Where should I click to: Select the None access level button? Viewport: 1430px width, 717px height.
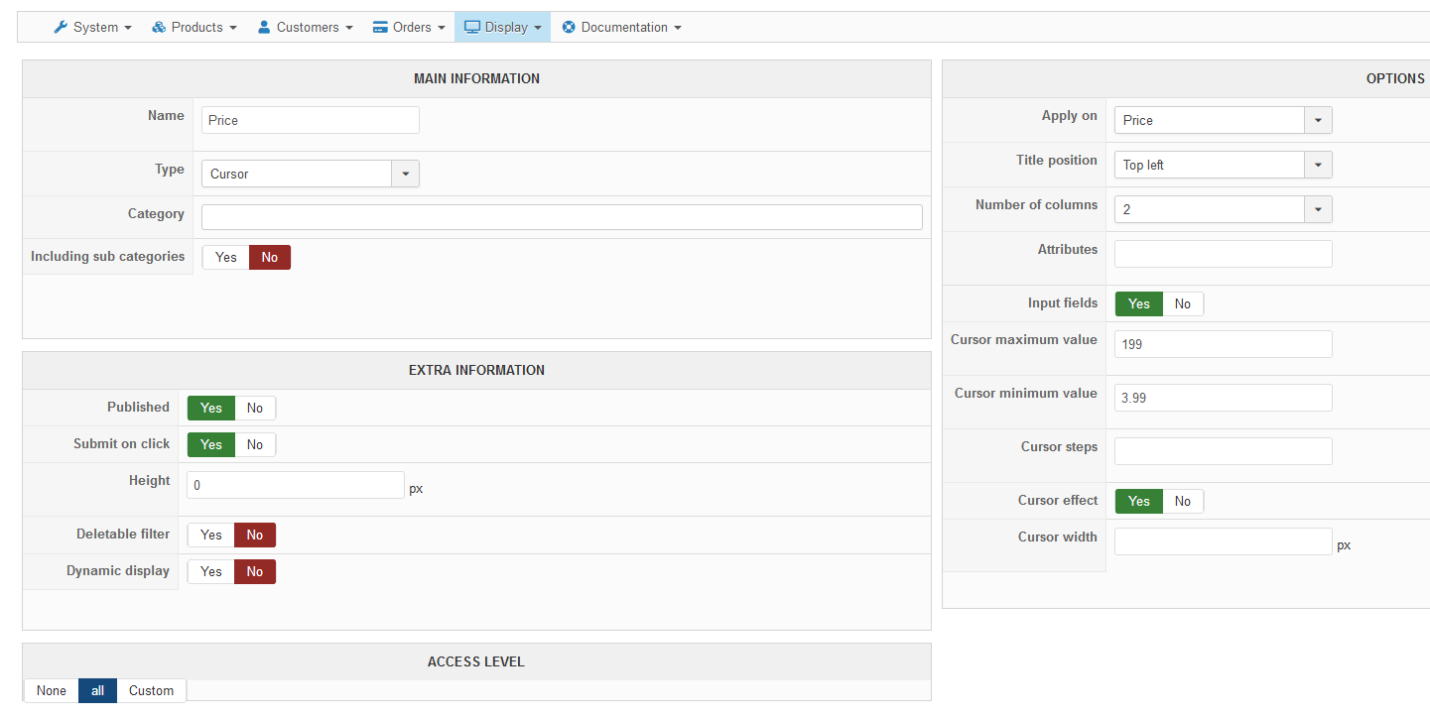pyautogui.click(x=52, y=691)
